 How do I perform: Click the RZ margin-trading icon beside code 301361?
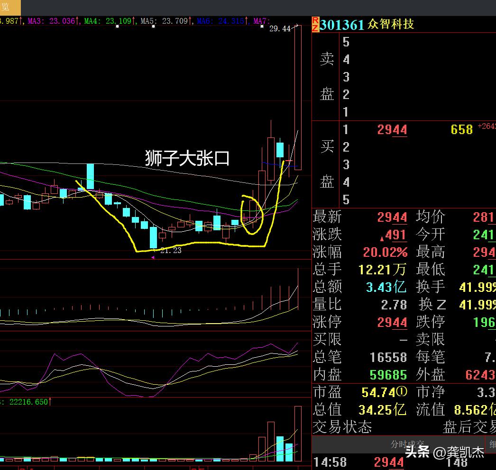pos(315,24)
